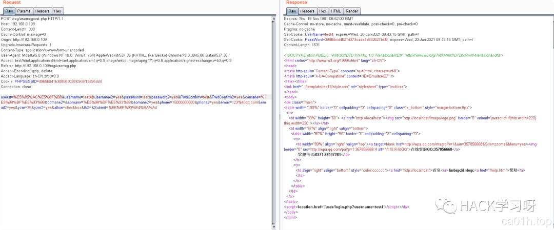Click the POST /reg/userregpost.php request line

(32, 18)
